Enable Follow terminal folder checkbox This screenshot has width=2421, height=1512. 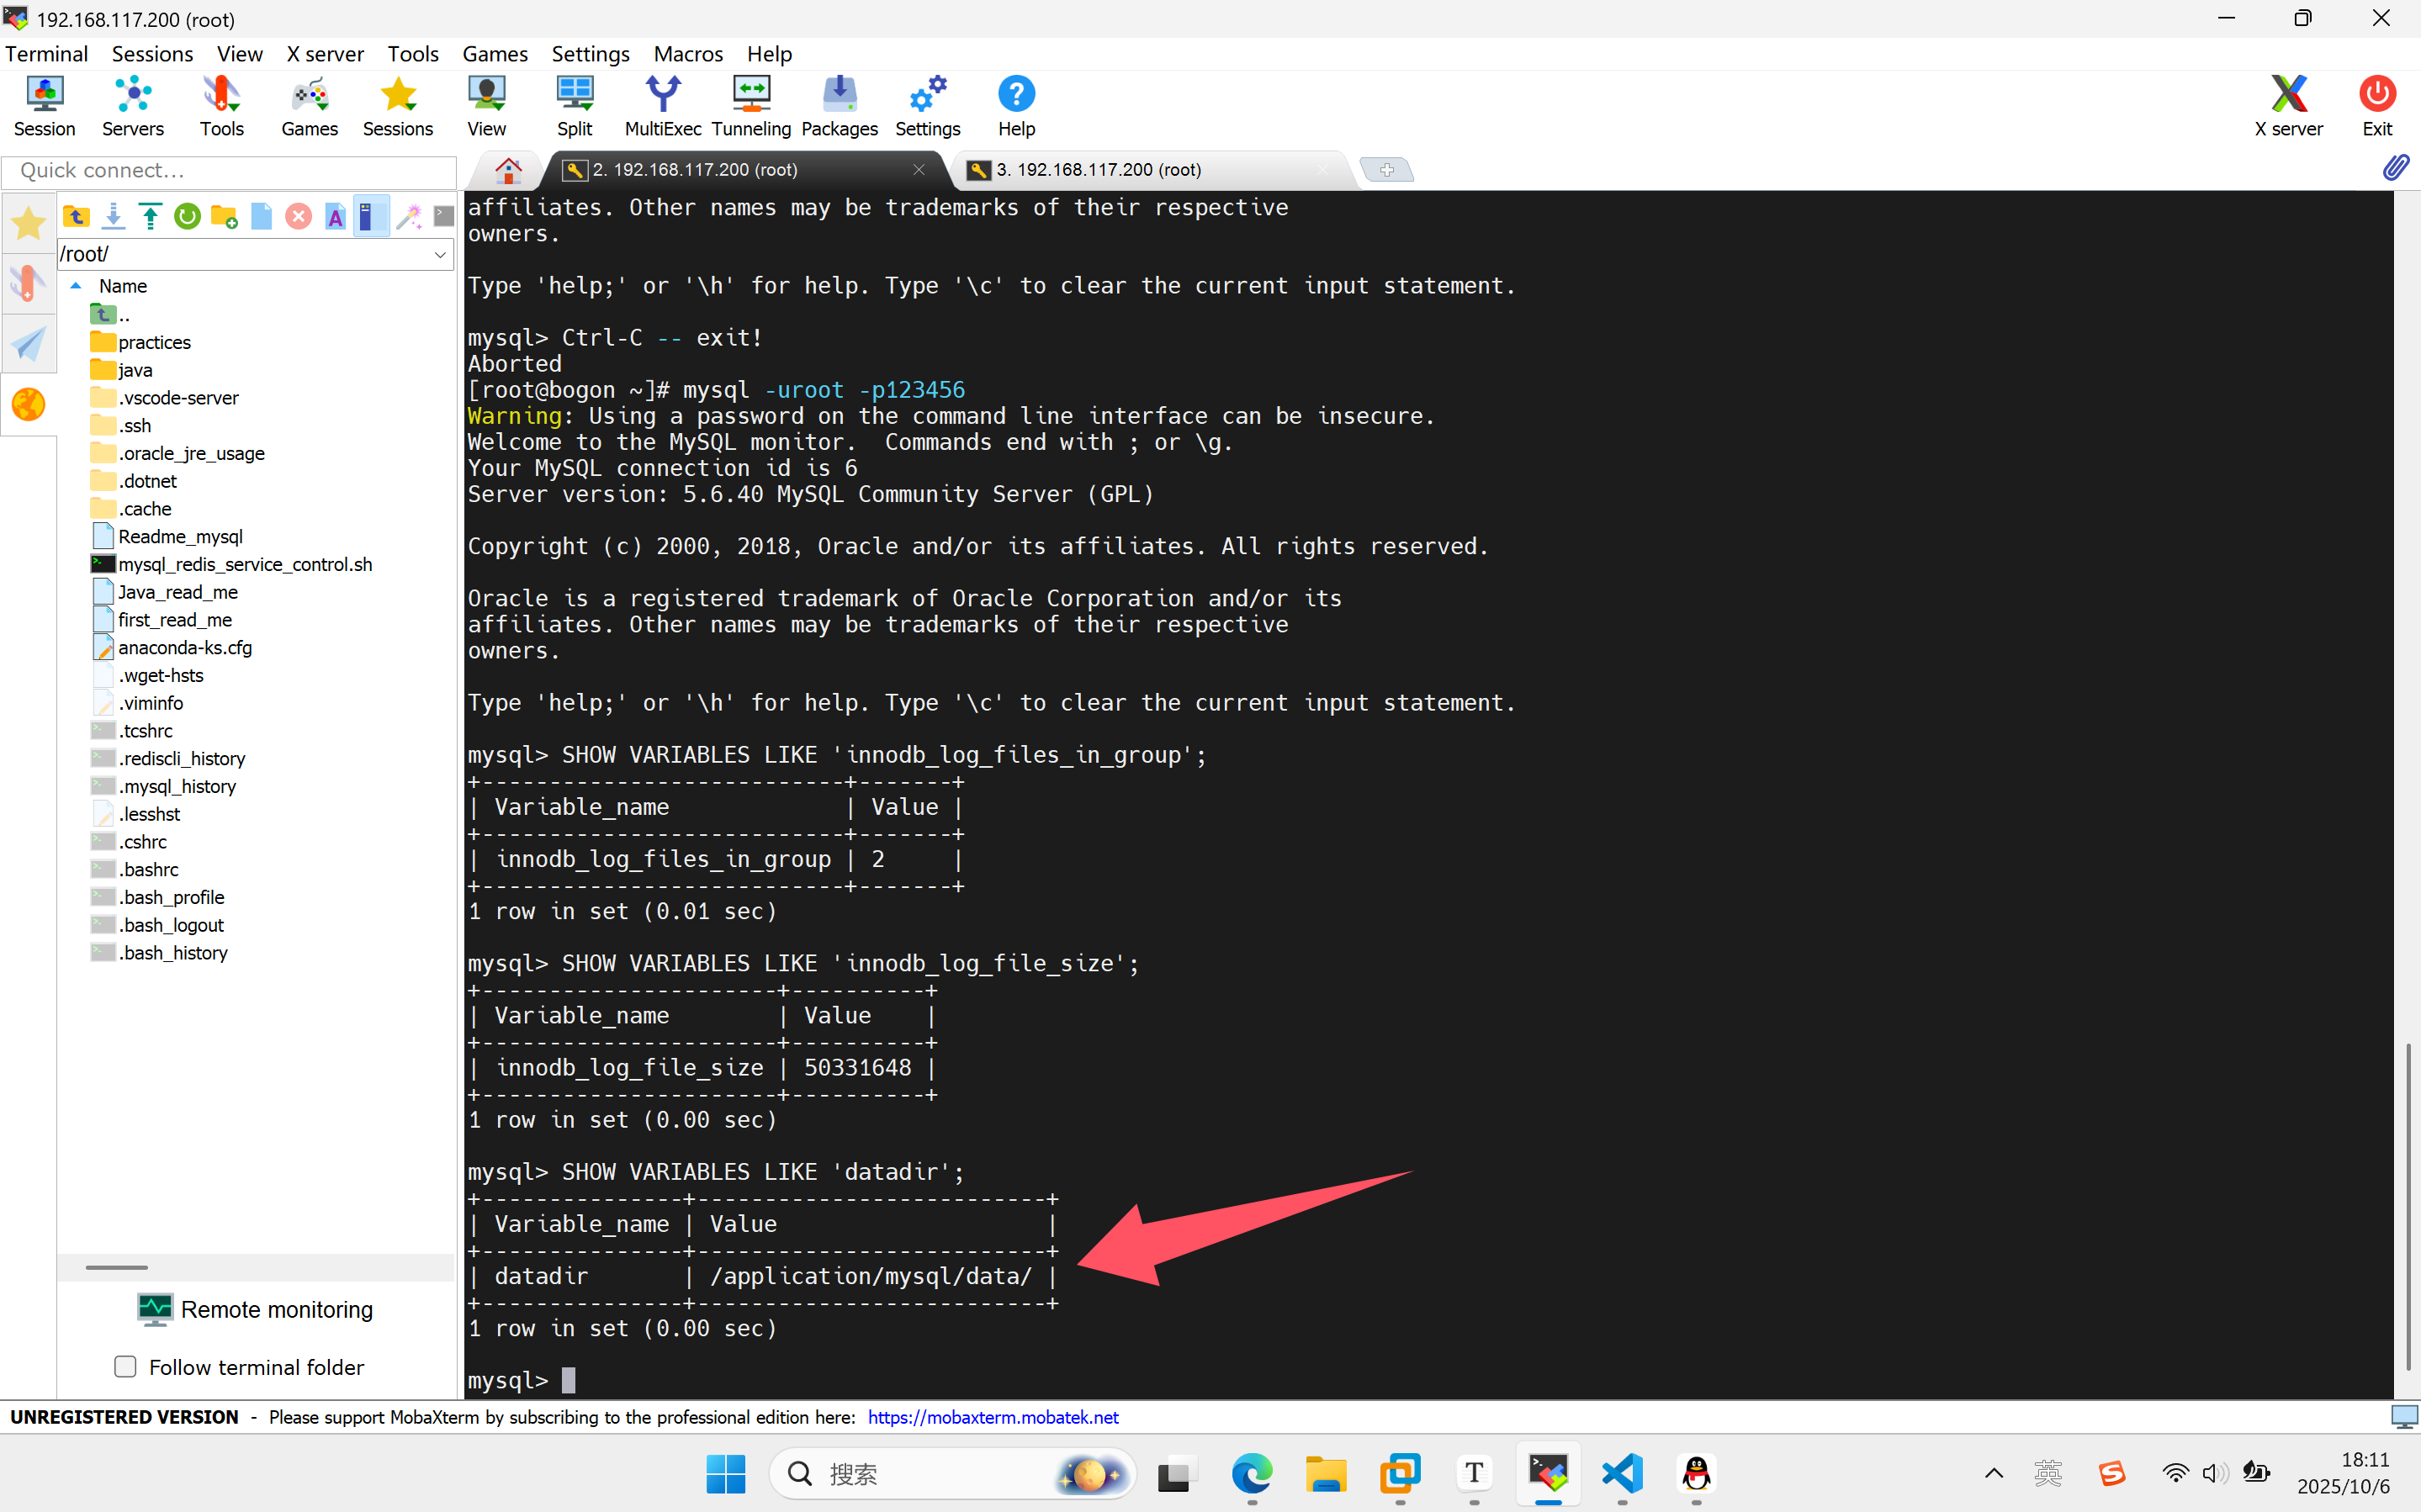pos(125,1366)
